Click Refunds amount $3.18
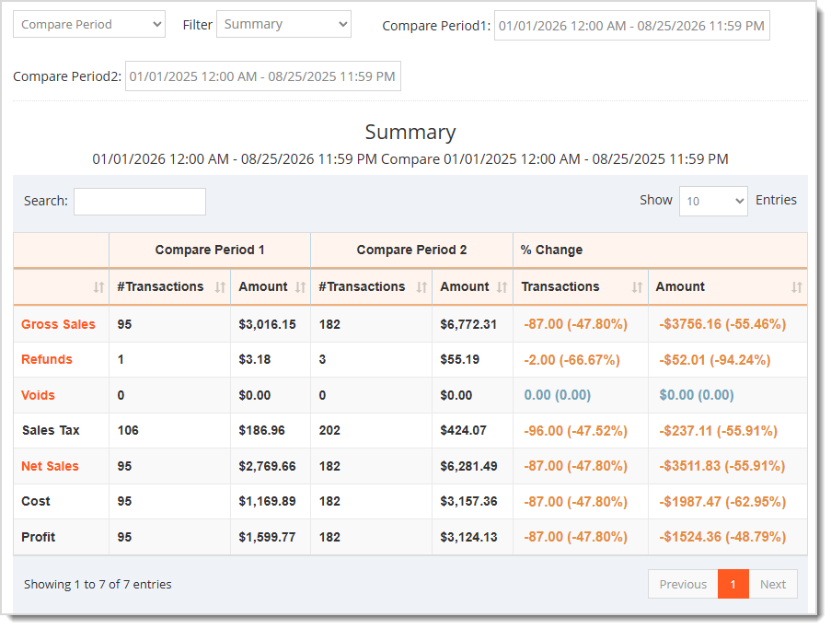 pyautogui.click(x=254, y=359)
